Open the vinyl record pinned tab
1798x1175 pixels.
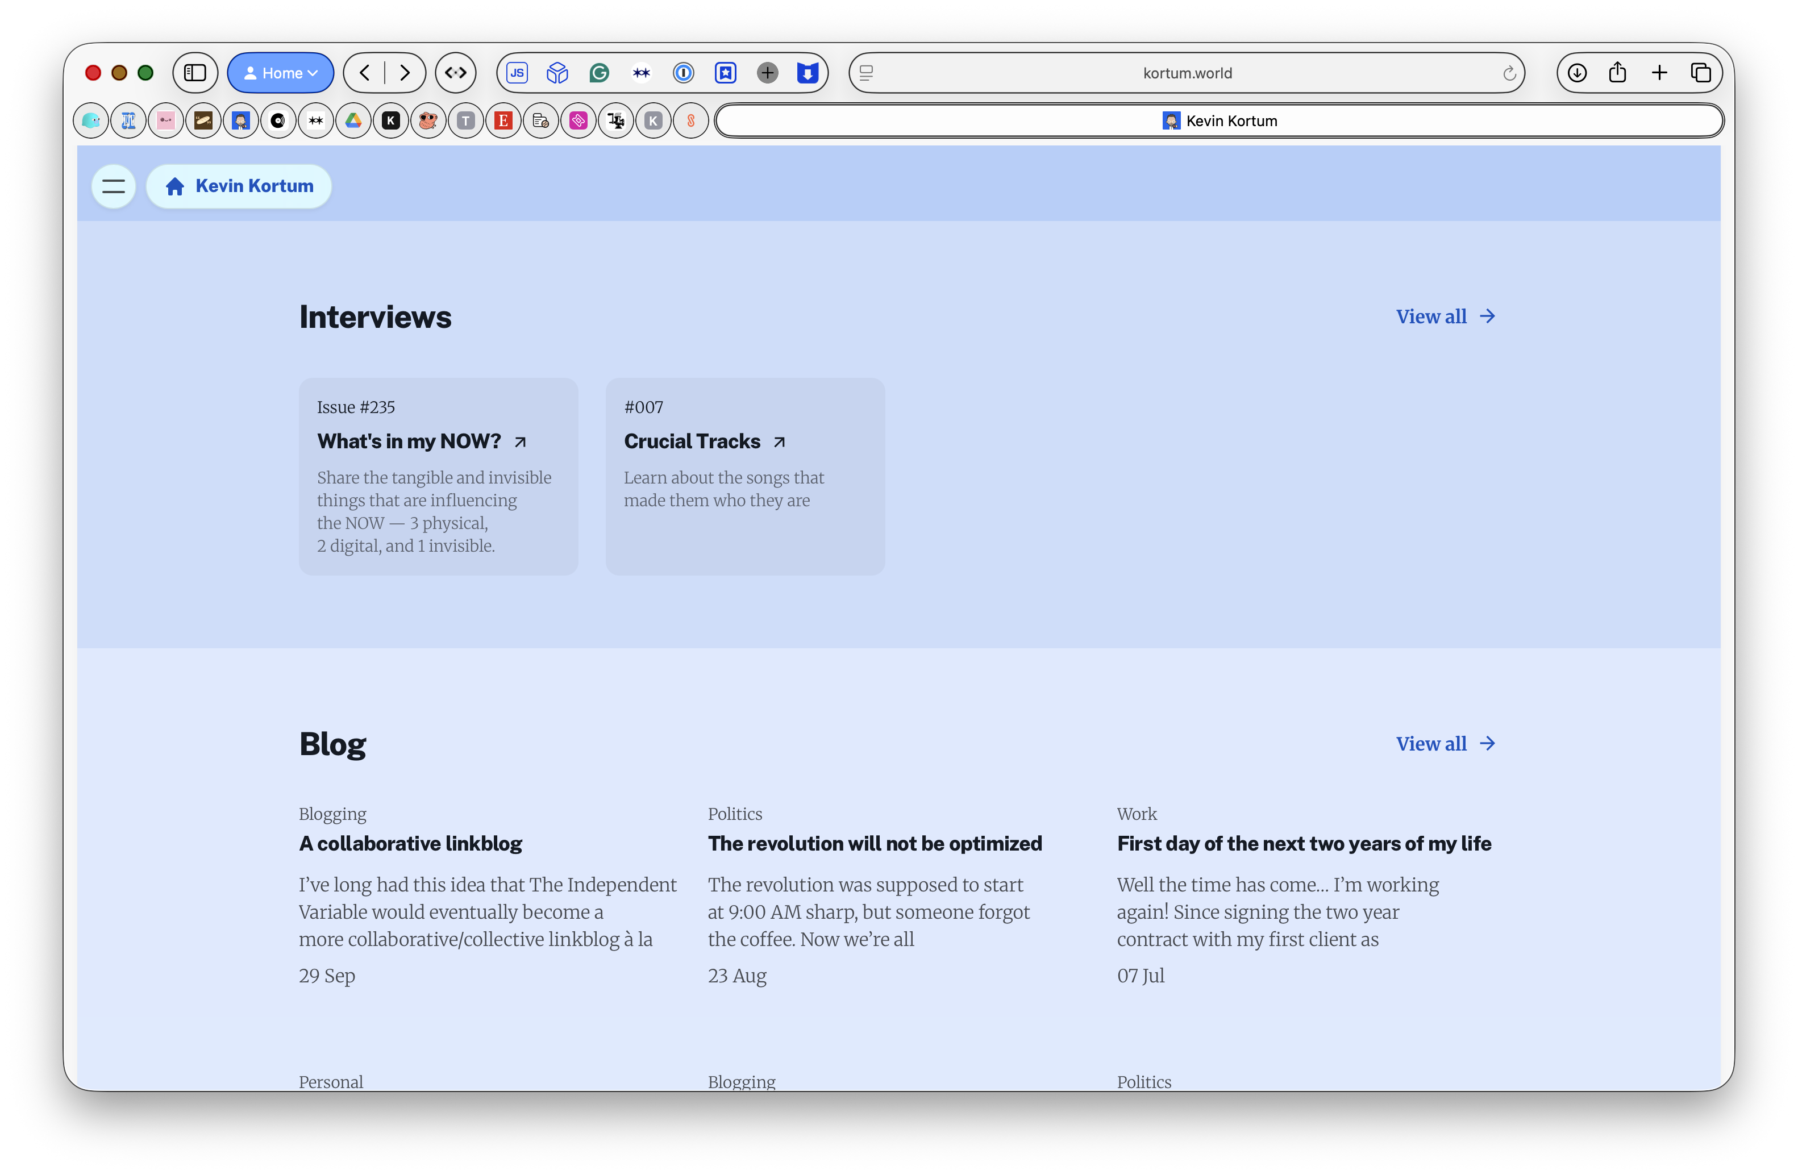point(278,121)
